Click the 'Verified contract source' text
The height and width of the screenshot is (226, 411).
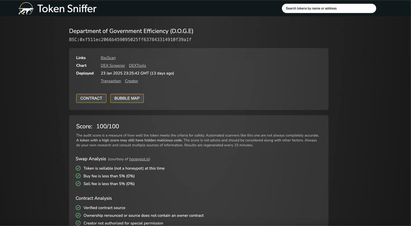click(104, 208)
